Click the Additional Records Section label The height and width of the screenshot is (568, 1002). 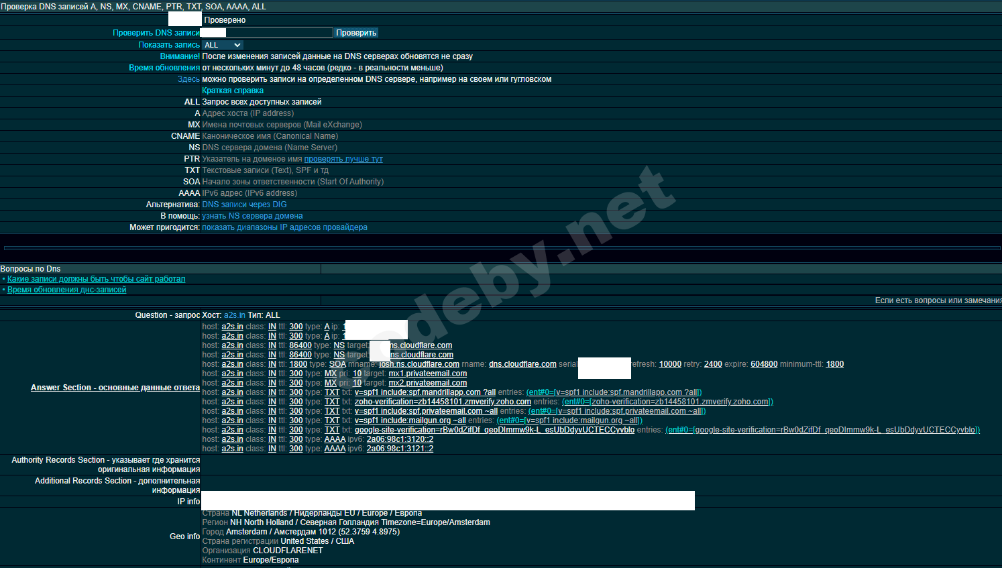click(117, 486)
